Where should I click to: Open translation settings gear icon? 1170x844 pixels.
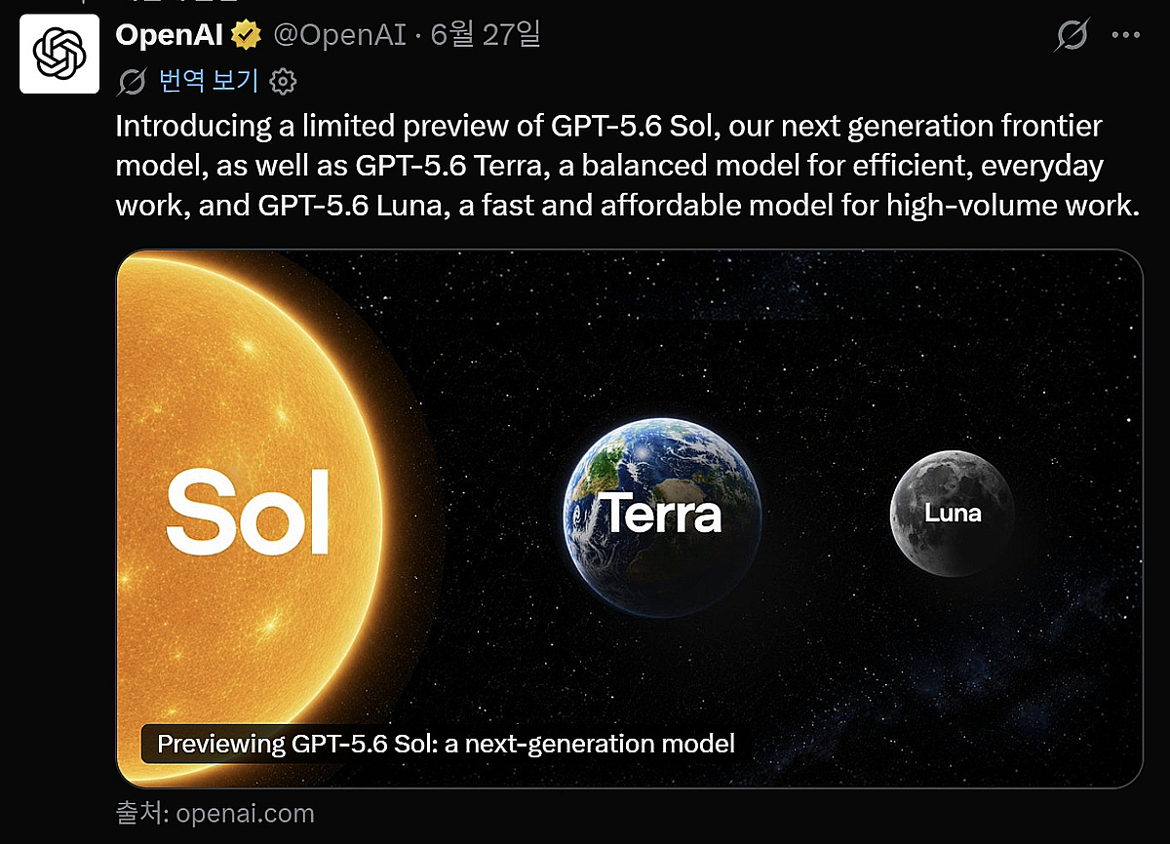[283, 81]
